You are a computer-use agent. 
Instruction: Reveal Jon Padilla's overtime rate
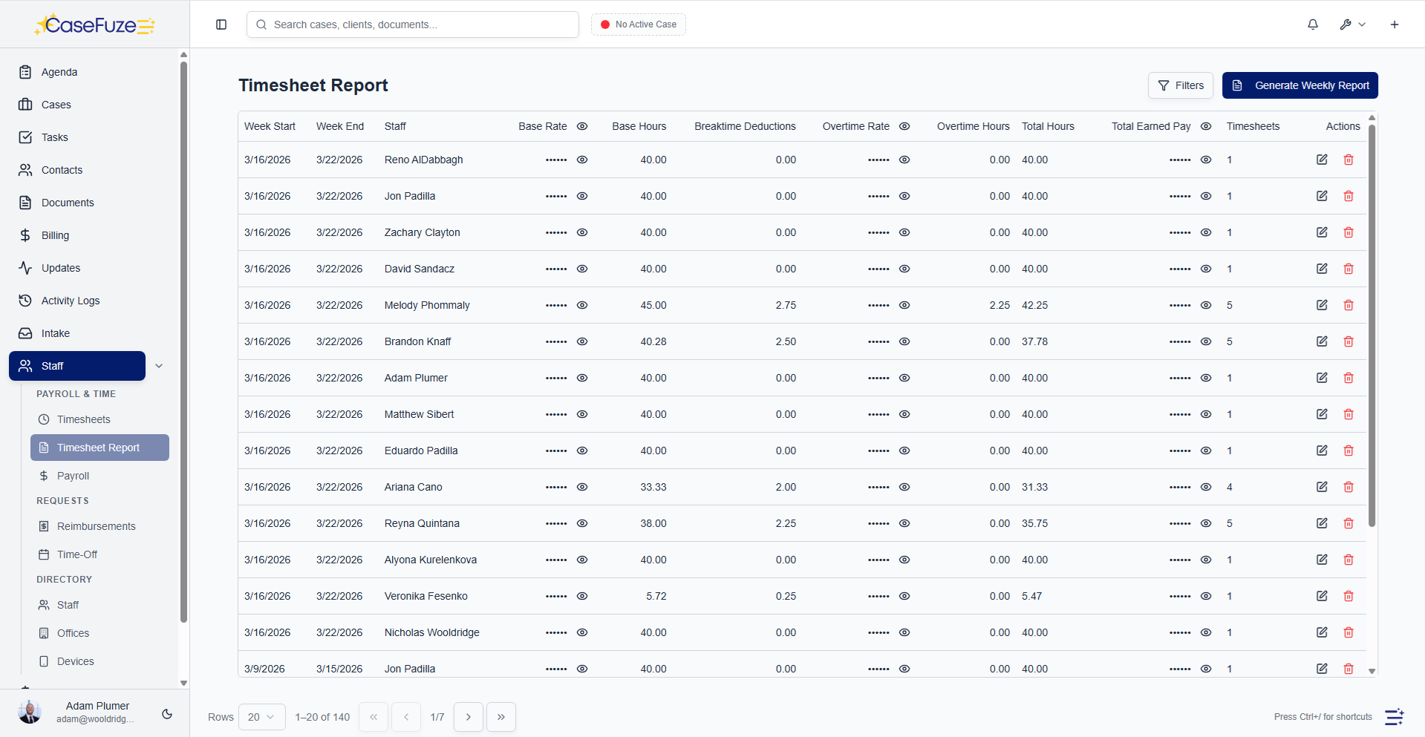click(904, 196)
